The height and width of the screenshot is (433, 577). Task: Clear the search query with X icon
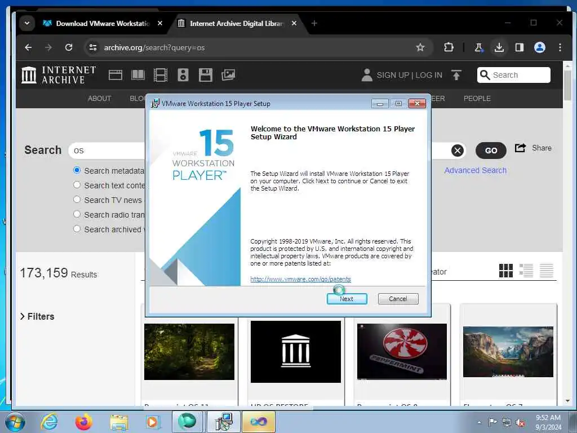(458, 150)
